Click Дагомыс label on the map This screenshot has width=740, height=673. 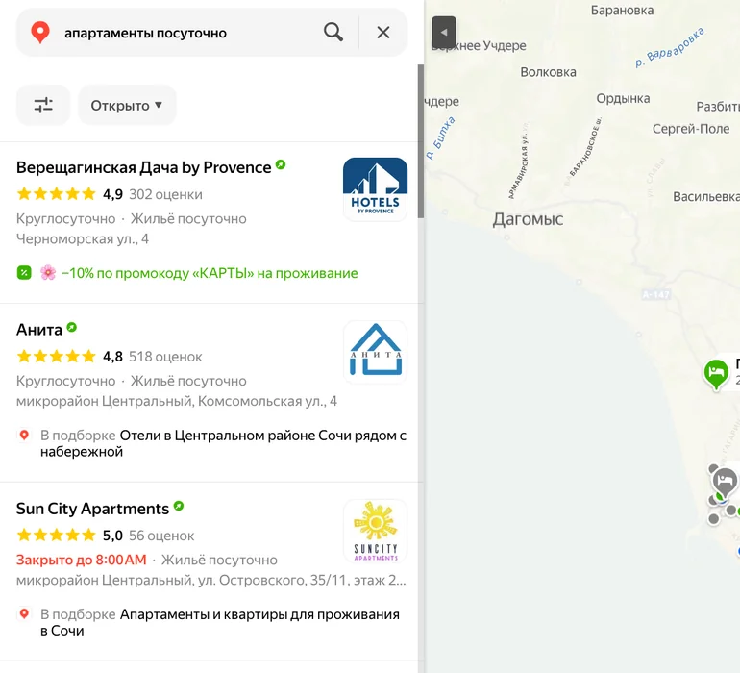pyautogui.click(x=528, y=219)
